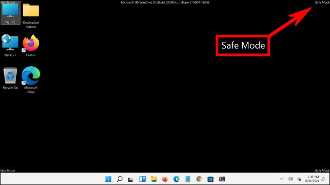This screenshot has width=330, height=185.
Task: Open the Destination Station folder
Action: pos(31,15)
